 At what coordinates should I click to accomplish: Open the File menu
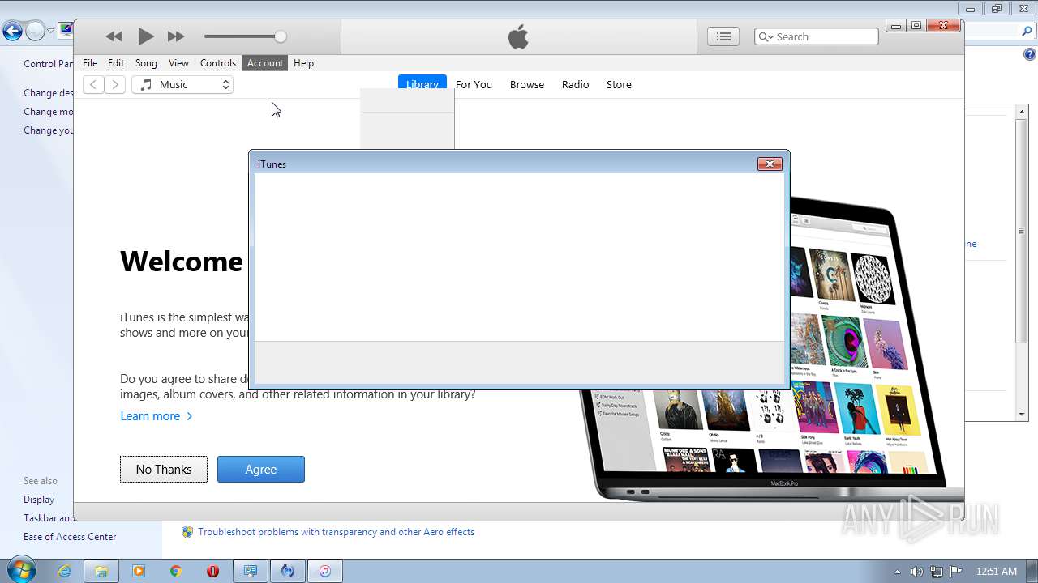click(90, 63)
